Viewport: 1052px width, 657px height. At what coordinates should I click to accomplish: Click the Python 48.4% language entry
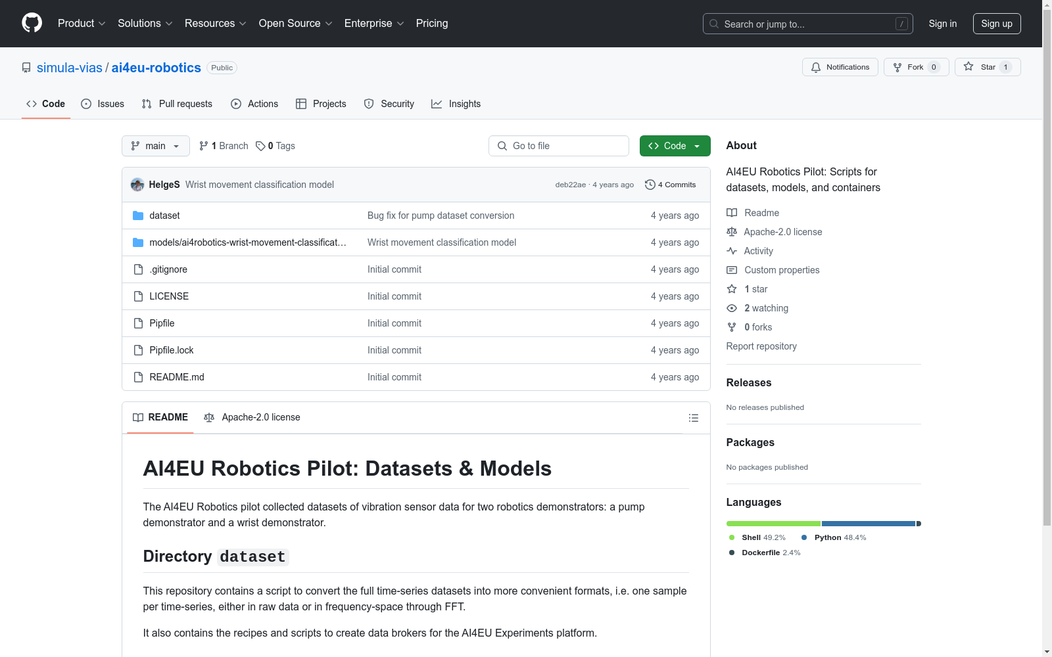pos(834,537)
